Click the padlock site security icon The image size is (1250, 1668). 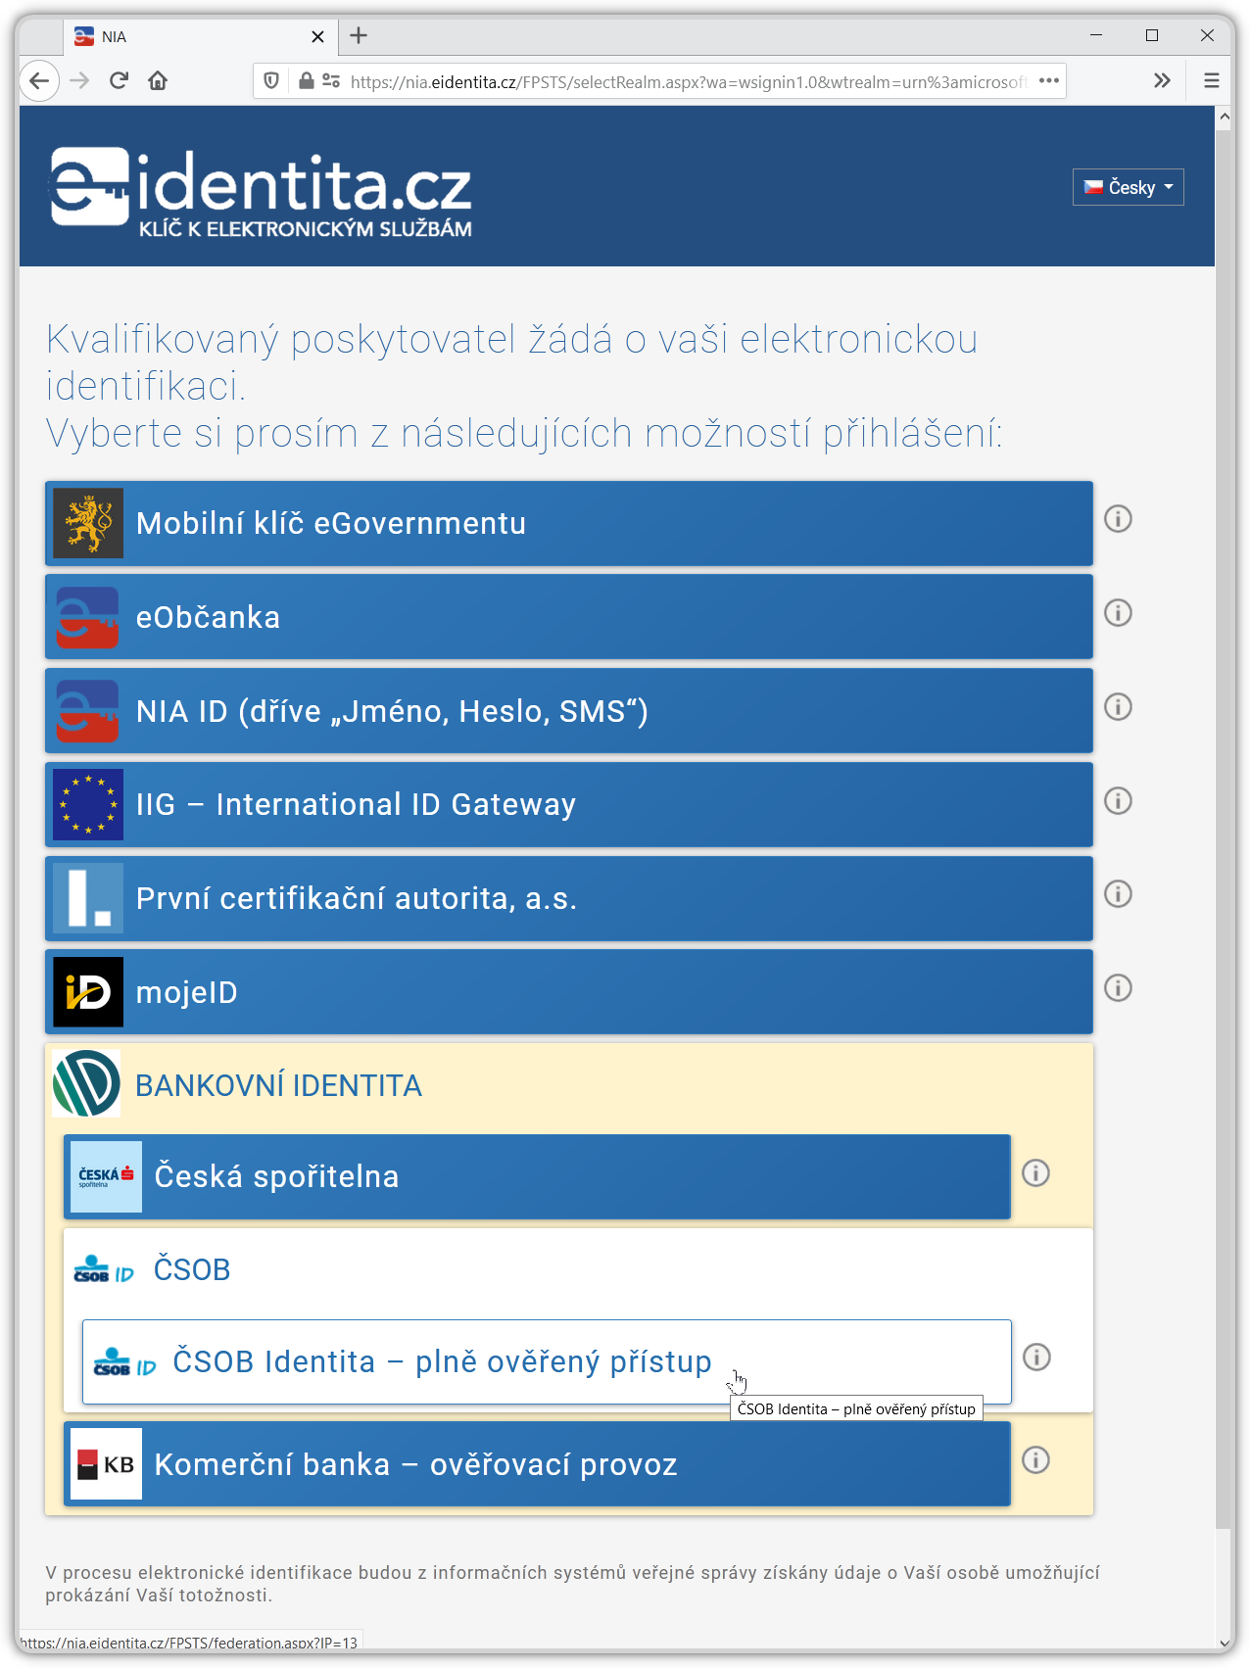pyautogui.click(x=306, y=80)
